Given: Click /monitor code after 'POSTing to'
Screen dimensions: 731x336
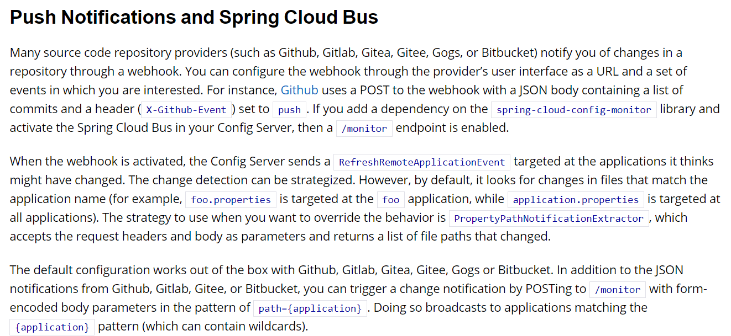Looking at the screenshot, I should tap(617, 289).
